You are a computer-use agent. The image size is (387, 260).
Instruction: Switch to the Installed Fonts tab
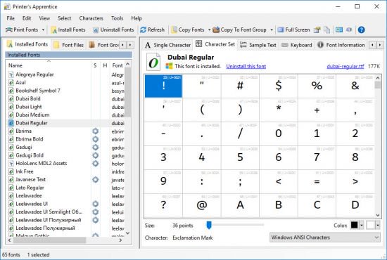27,44
